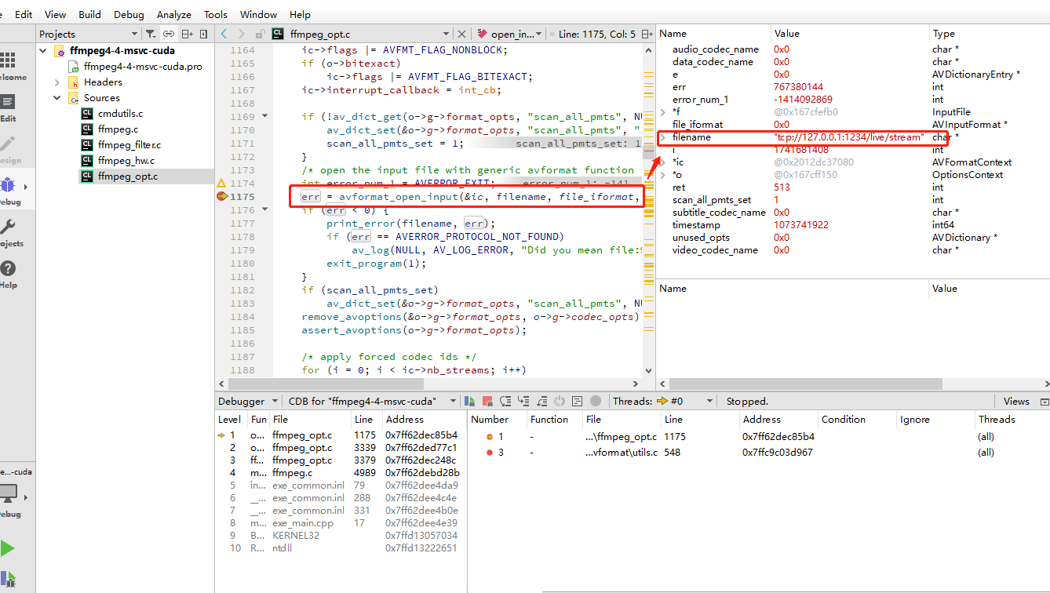1050x593 pixels.
Task: Open the kit selector monitor icon
Action: coord(8,495)
